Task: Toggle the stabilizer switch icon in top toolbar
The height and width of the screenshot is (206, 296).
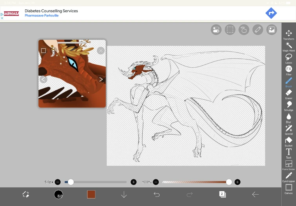Action: (x=216, y=30)
